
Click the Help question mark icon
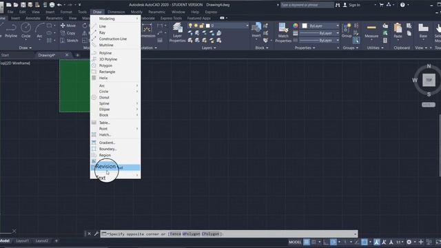(x=402, y=5)
